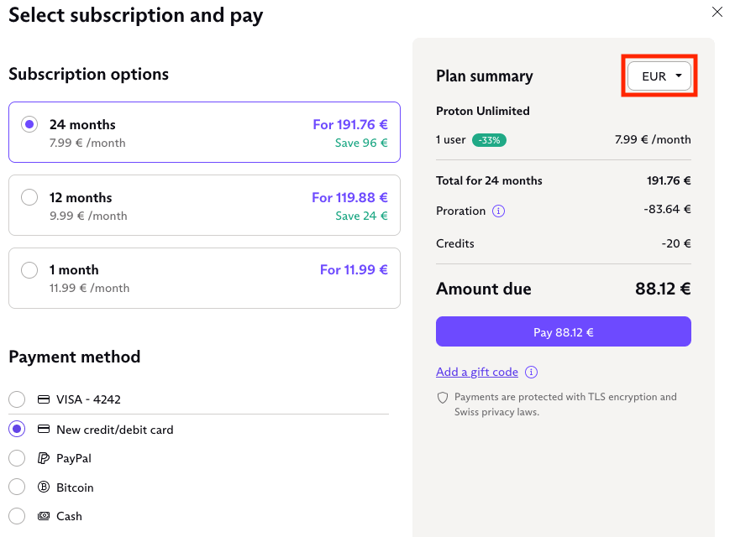Click the TLS shield icon

pos(443,398)
